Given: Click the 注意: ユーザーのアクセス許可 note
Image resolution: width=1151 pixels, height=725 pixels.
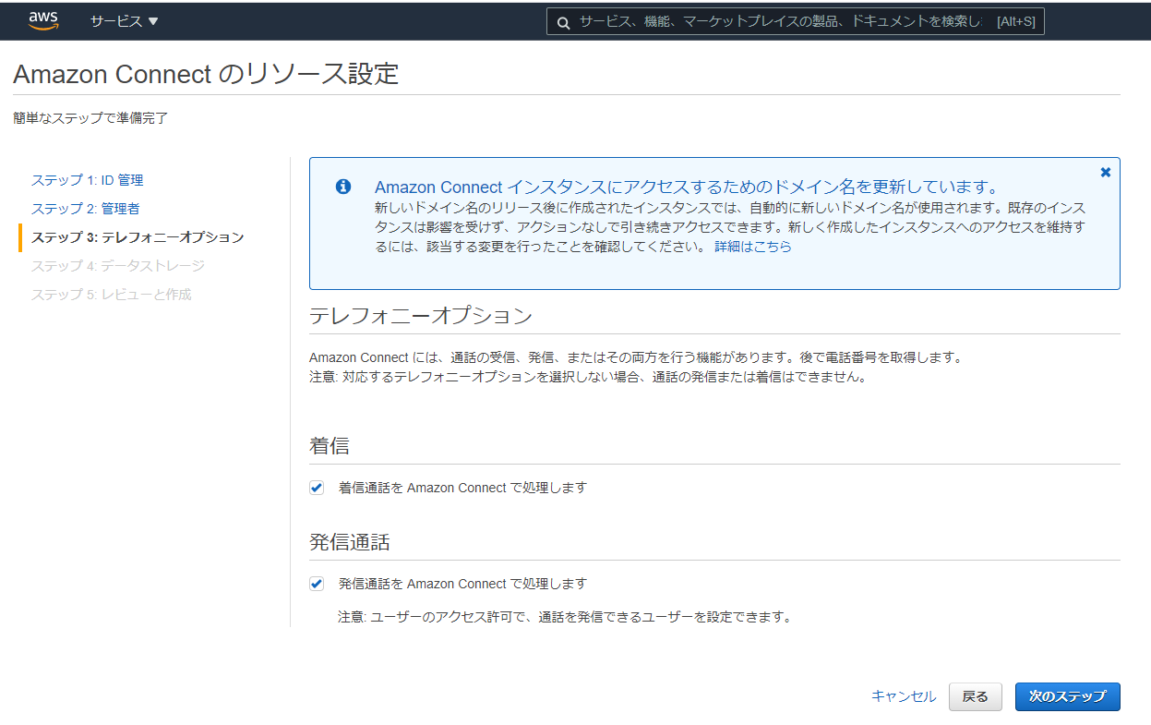Looking at the screenshot, I should pos(565,617).
